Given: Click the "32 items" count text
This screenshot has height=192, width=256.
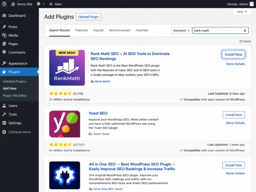Looking at the screenshot, I should point(245,41).
